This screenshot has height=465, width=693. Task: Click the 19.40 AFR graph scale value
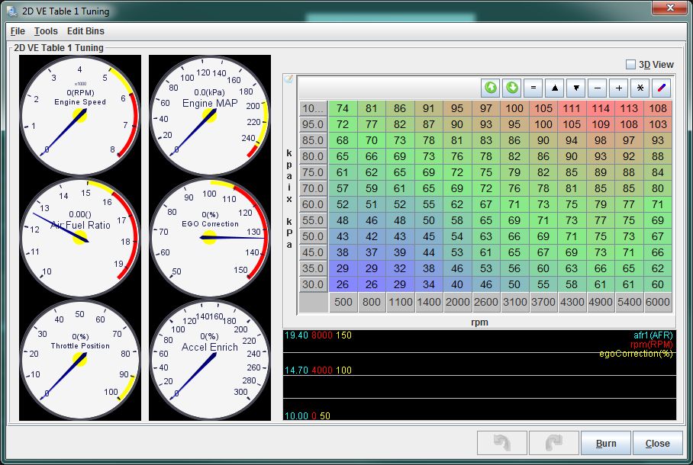[x=296, y=335]
